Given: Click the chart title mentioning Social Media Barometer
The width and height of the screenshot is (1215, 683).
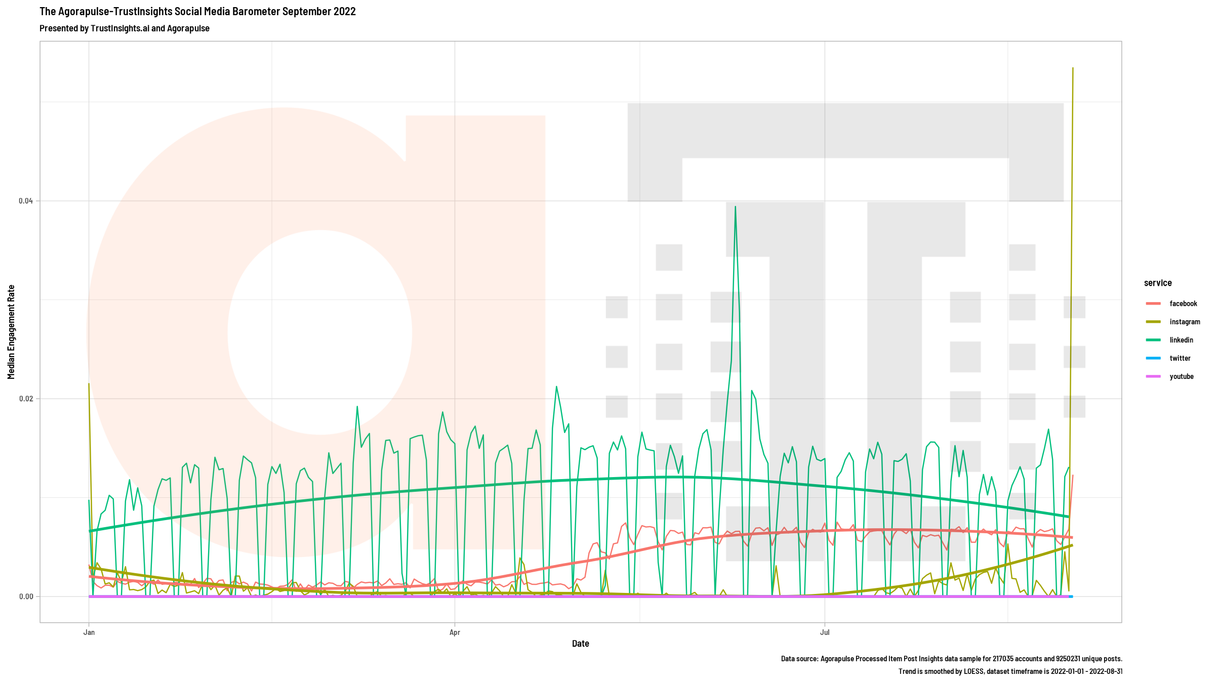Looking at the screenshot, I should pyautogui.click(x=197, y=11).
